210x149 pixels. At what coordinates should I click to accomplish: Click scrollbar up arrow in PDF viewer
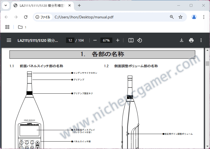(207, 50)
